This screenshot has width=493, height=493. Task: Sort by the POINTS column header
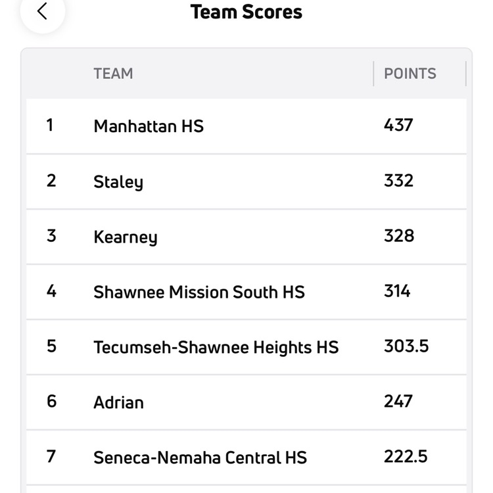coord(410,74)
